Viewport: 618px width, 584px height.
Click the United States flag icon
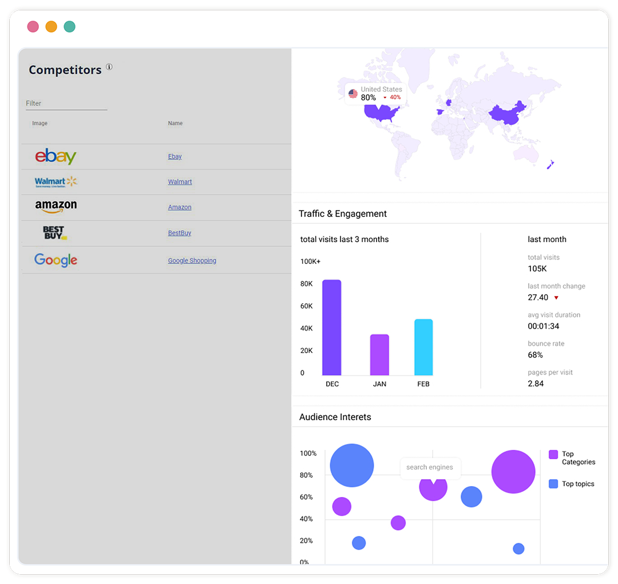tap(352, 94)
